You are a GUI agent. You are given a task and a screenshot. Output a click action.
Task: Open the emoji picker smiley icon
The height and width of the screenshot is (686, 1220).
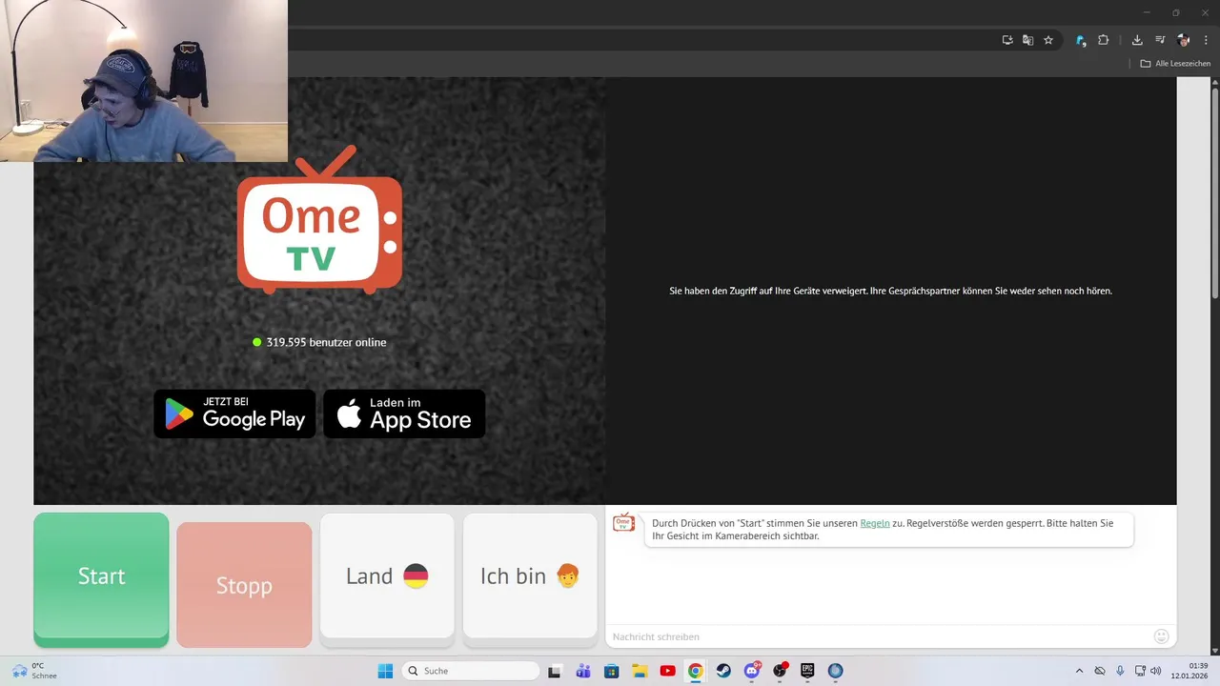pos(1161,636)
